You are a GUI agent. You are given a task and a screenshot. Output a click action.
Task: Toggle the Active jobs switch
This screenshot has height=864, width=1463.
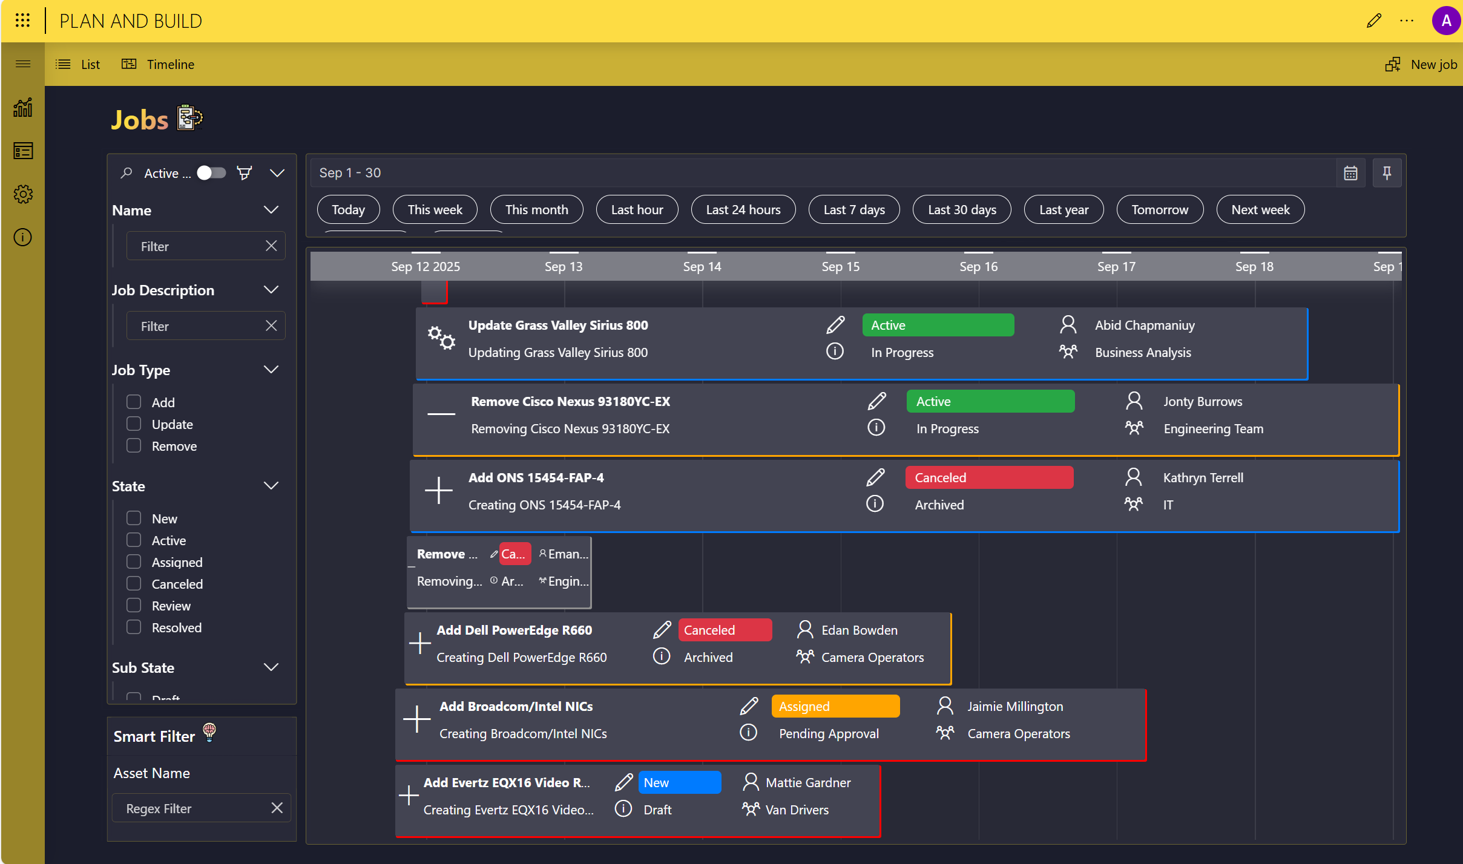click(211, 174)
